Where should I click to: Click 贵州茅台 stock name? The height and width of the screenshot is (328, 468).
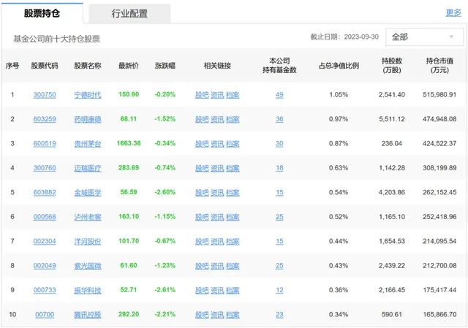[x=88, y=143]
